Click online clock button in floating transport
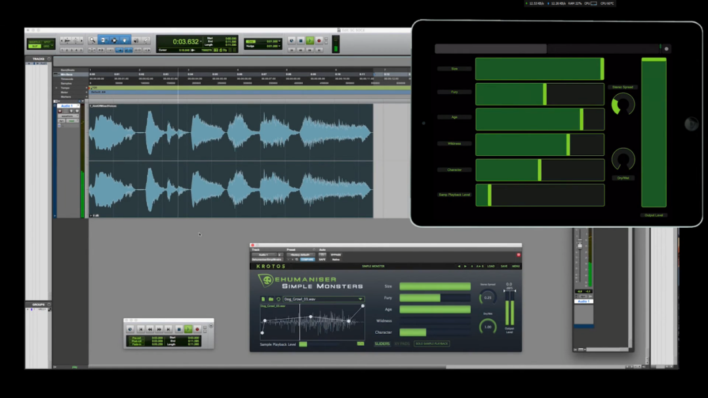 click(130, 329)
